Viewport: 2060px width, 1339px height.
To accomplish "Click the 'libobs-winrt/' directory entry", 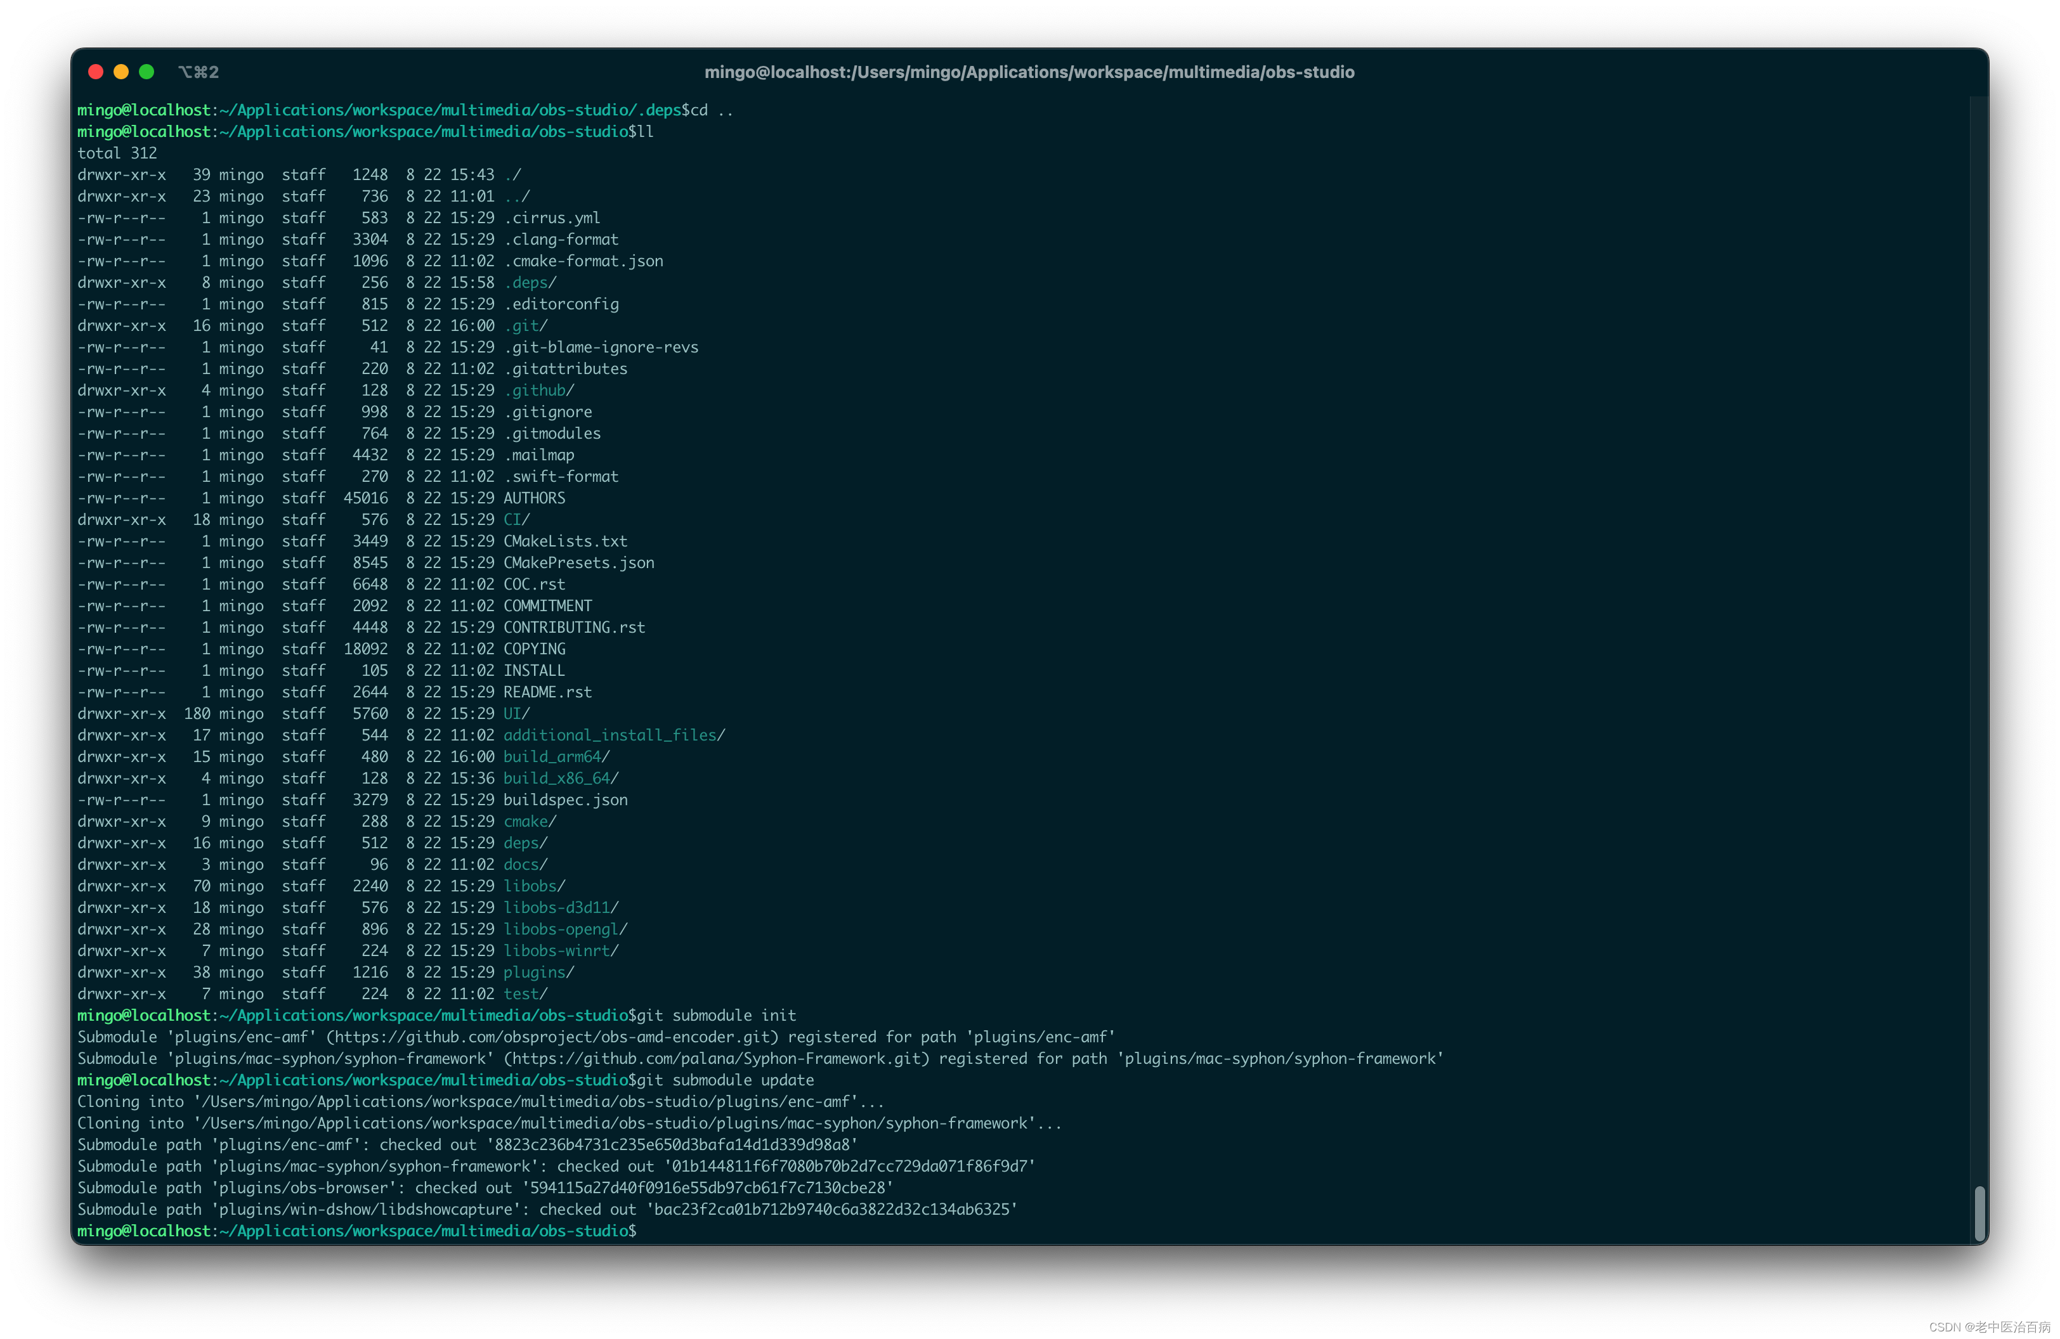I will point(561,952).
